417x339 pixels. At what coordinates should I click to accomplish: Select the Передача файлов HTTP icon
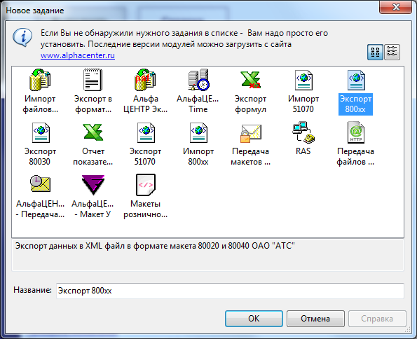356,132
